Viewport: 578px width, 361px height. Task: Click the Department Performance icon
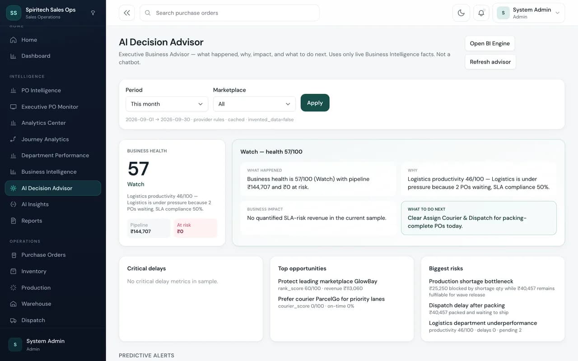[x=13, y=155]
